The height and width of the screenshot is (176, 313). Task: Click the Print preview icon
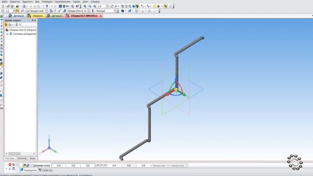[24, 6]
